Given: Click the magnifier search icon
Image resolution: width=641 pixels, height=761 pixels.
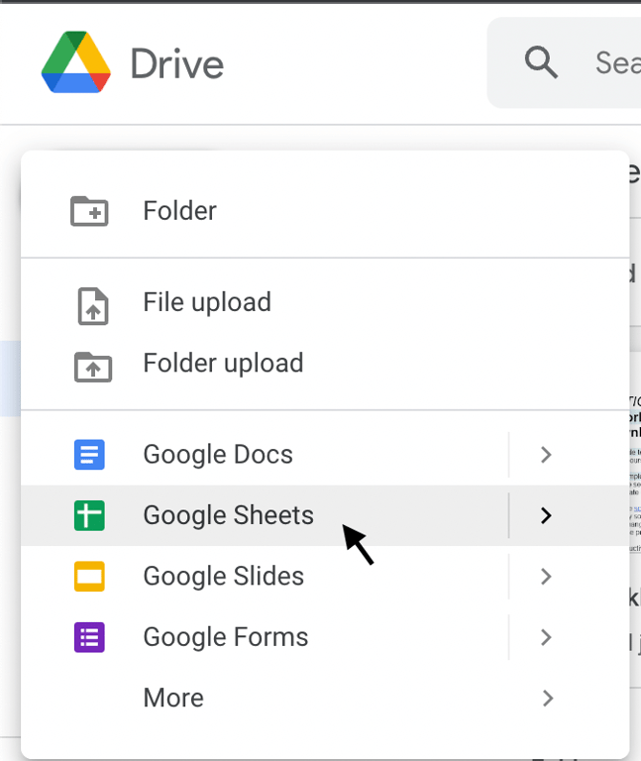Looking at the screenshot, I should click(x=541, y=62).
